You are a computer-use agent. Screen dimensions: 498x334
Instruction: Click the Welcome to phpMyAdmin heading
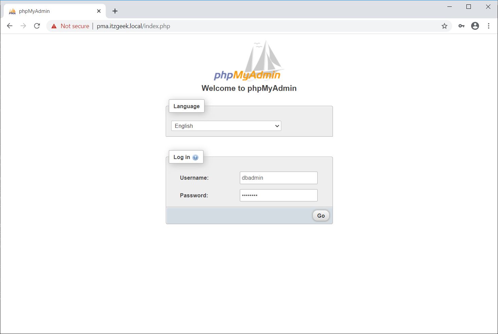click(249, 88)
